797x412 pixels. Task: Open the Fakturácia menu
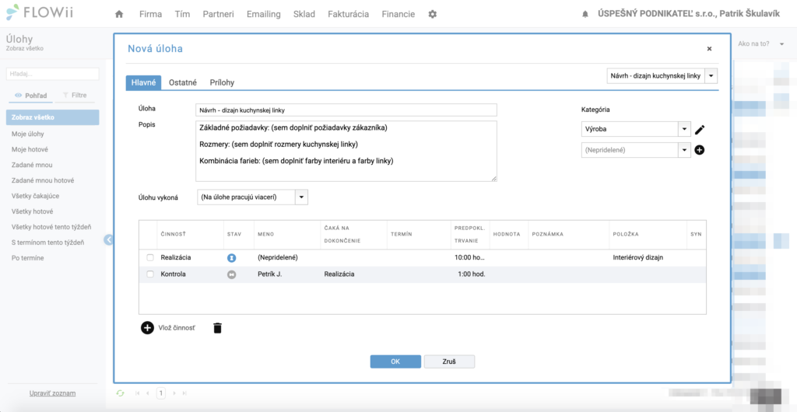tap(348, 14)
